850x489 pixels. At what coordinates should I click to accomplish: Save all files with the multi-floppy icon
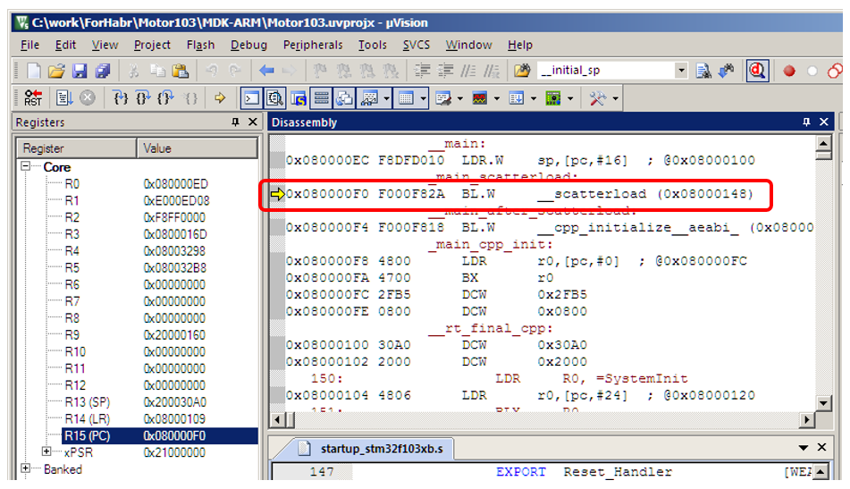point(103,71)
